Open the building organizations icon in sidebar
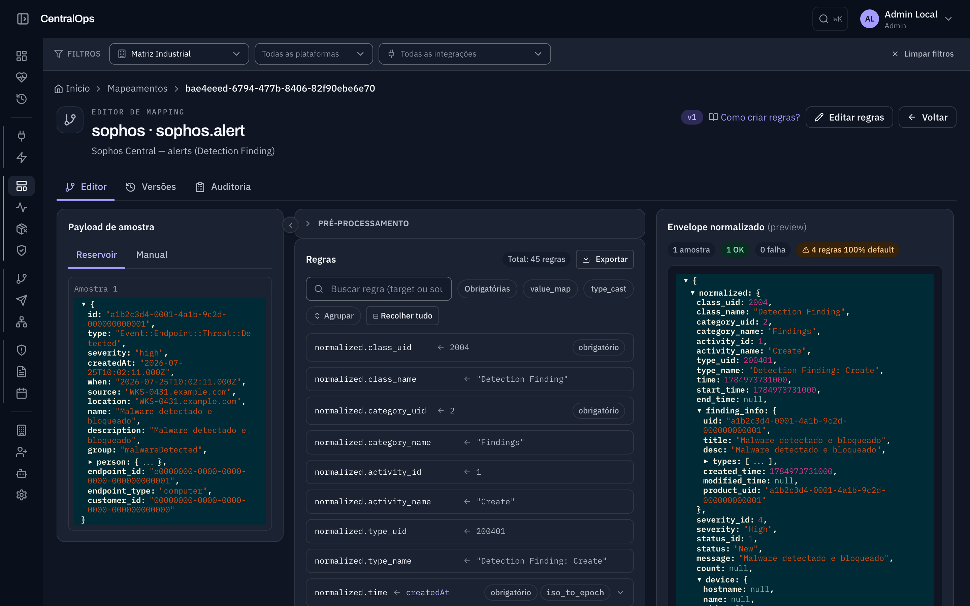This screenshot has width=970, height=606. pos(22,431)
